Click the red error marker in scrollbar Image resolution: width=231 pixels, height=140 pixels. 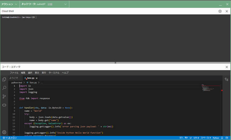(x=222, y=90)
